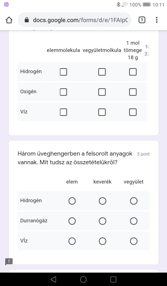This screenshot has width=167, height=286.
Task: Select keverék for Hidrogén
Action: tap(102, 201)
